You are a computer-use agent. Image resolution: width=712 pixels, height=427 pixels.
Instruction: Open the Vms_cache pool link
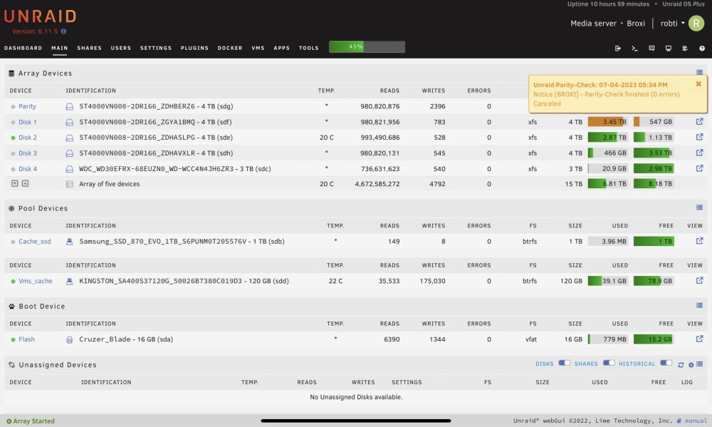click(x=36, y=281)
